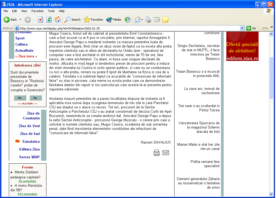This screenshot has height=198, width=276.
Task: Print page using toolbar printer icon
Action: click(x=148, y=20)
